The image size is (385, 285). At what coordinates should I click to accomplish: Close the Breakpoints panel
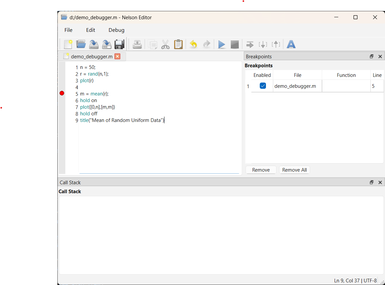[380, 56]
